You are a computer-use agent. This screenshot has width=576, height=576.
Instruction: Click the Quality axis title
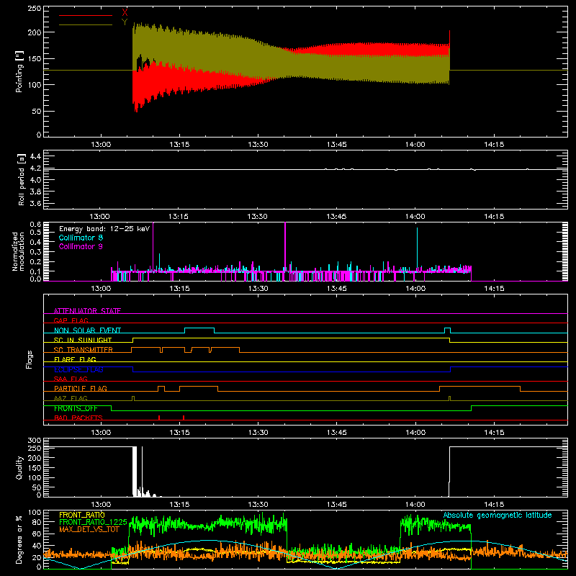pyautogui.click(x=19, y=467)
